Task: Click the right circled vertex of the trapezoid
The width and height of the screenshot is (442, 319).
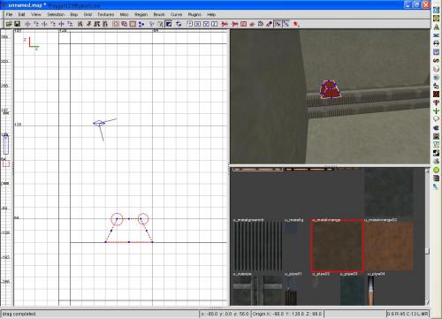Action: (143, 218)
